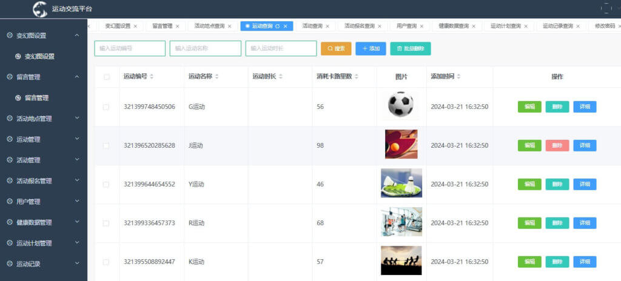Open the soccer ball thumbnail for G运动

pyautogui.click(x=401, y=105)
